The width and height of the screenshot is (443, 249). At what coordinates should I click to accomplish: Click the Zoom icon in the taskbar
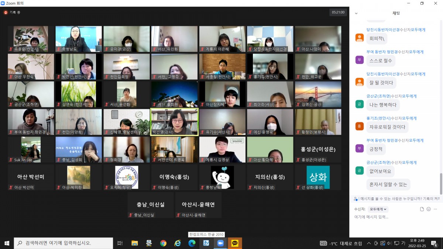(x=220, y=243)
